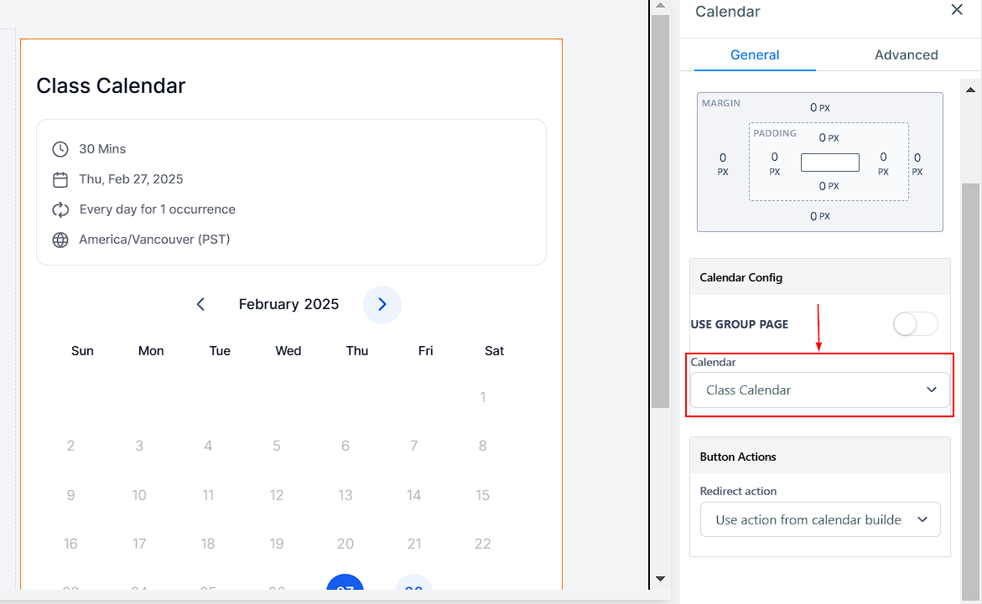Toggle the Use Group Page switch
This screenshot has height=604, width=982.
coord(915,324)
